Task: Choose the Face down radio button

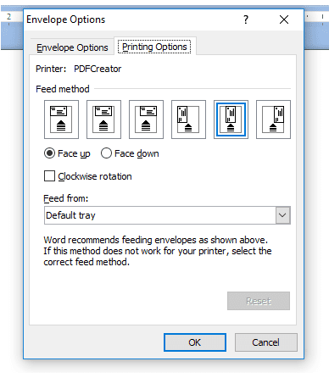Action: point(106,153)
